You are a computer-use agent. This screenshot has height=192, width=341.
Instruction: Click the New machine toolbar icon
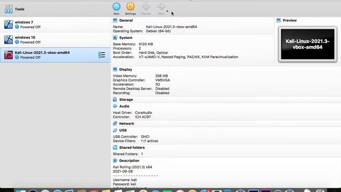click(x=116, y=6)
